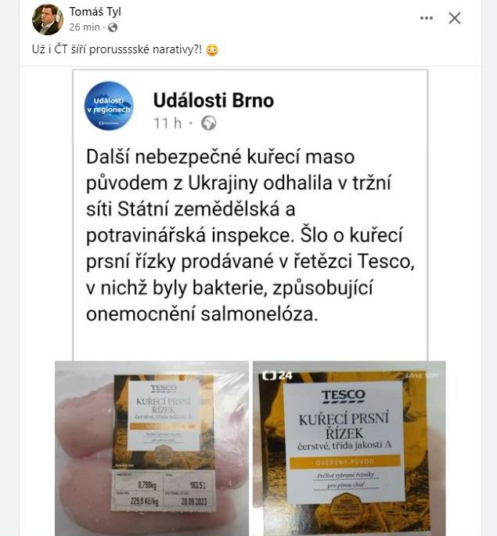Click the shared post text about kuřecí maso

pyautogui.click(x=250, y=235)
